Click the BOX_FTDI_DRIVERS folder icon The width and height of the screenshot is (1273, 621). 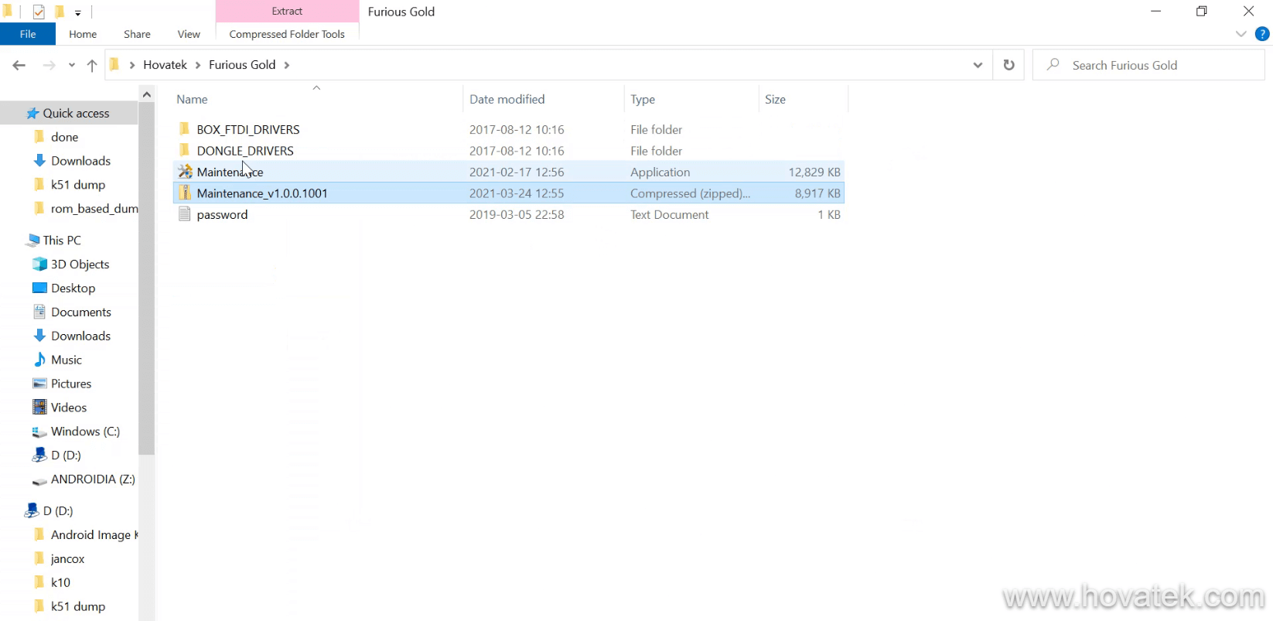185,128
